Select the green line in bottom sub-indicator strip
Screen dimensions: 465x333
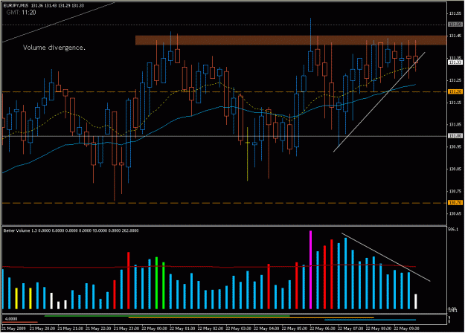click(167, 316)
